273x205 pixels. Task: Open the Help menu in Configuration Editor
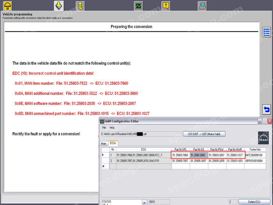click(x=112, y=127)
